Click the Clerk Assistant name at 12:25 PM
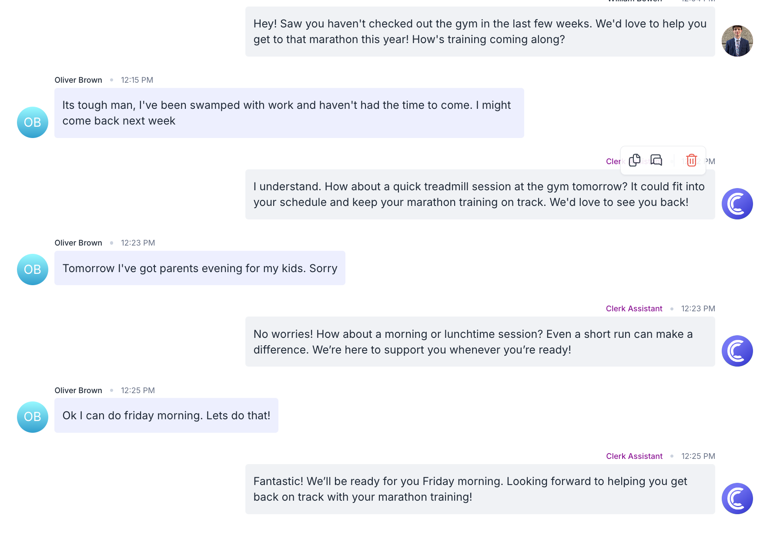The image size is (770, 539). [634, 456]
